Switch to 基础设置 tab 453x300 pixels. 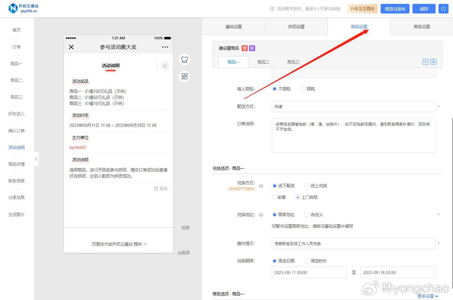pyautogui.click(x=234, y=27)
